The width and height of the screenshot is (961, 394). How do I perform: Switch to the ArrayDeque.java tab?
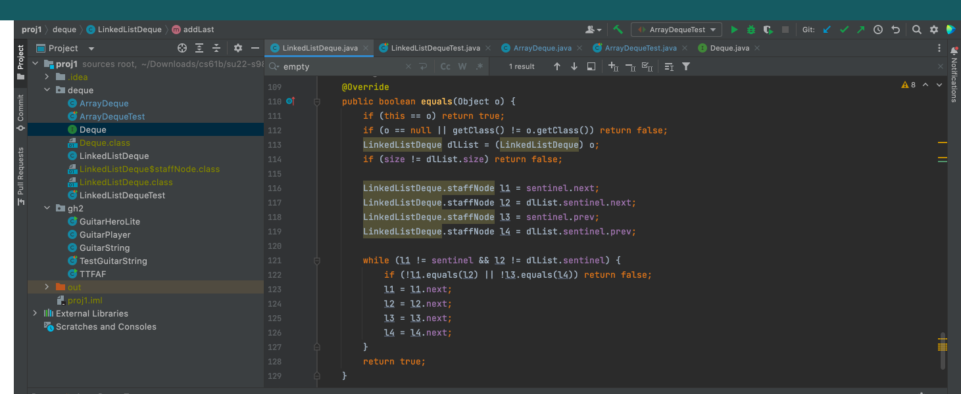click(542, 48)
